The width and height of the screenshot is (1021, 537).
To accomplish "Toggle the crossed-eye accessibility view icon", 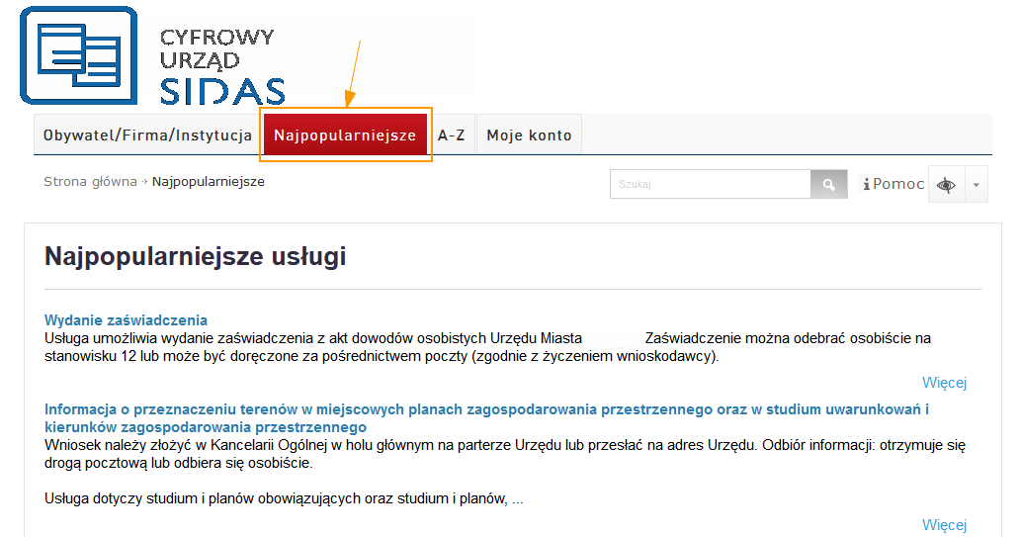I will point(947,185).
